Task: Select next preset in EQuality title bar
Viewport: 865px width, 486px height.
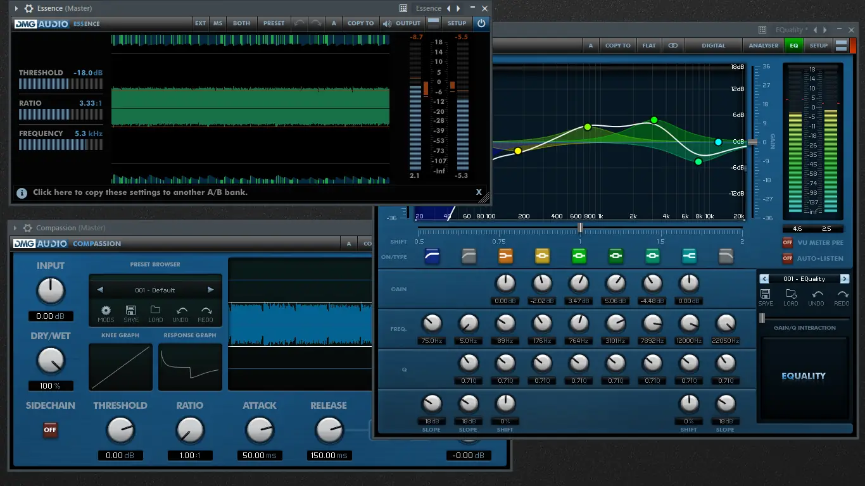Action: click(x=824, y=30)
